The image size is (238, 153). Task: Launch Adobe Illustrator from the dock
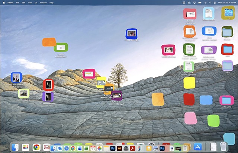[x=119, y=149]
